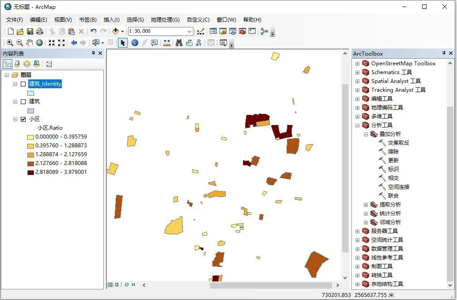Activate the Zoom In tool
This screenshot has height=300, width=457.
pyautogui.click(x=10, y=42)
